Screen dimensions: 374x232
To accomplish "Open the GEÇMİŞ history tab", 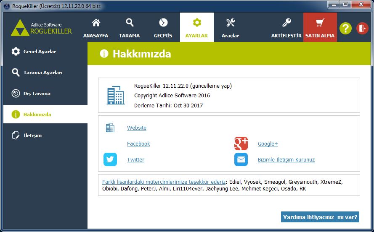I will pyautogui.click(x=163, y=27).
